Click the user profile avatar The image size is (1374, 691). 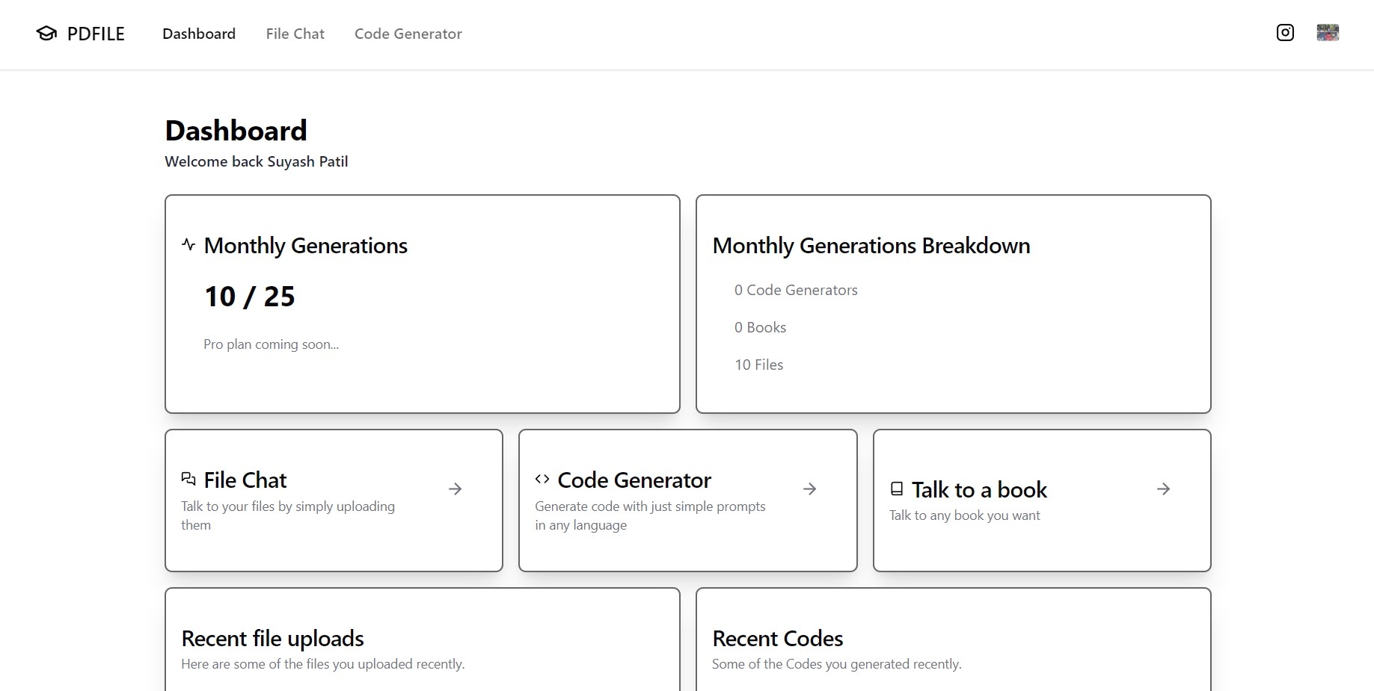click(1328, 33)
